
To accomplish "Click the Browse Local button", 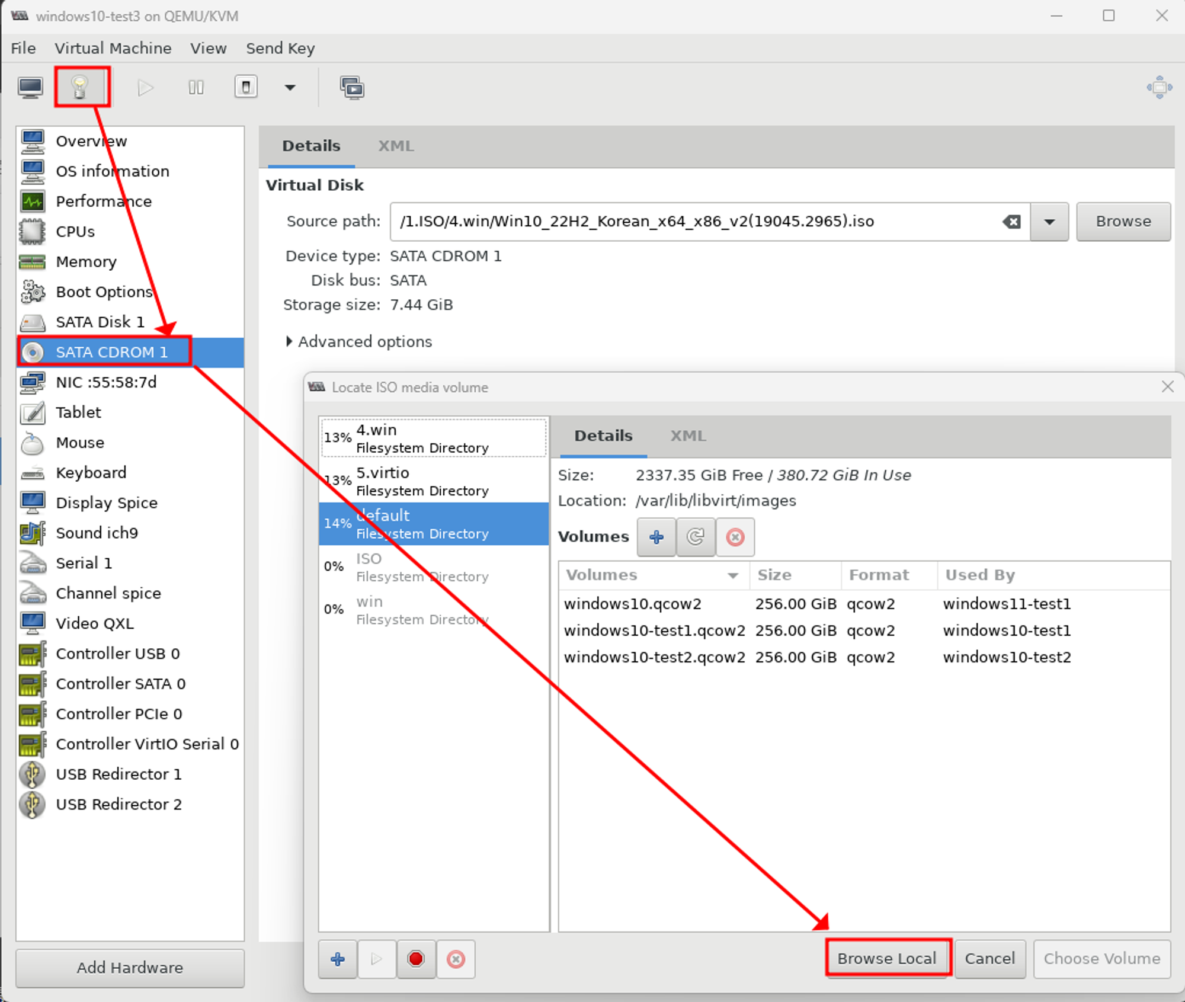I will (x=887, y=958).
